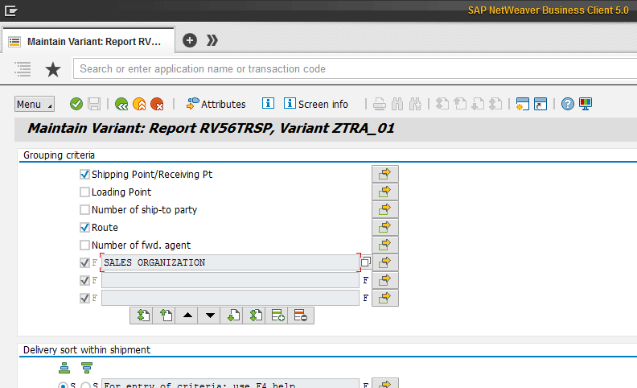
Task: Click the top-left window menu icon
Action: pyautogui.click(x=11, y=10)
